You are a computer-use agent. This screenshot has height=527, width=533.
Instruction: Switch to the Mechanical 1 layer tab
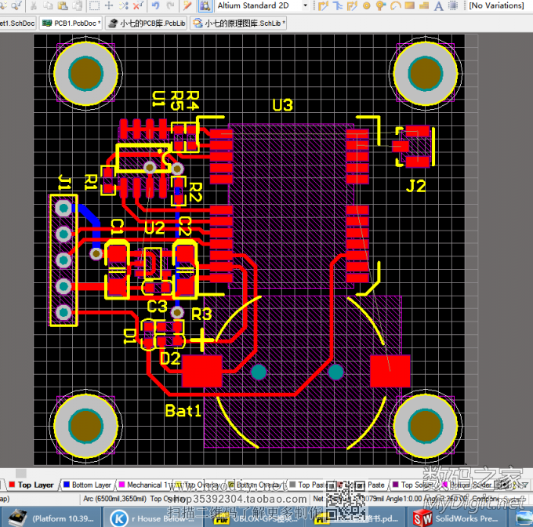point(144,485)
